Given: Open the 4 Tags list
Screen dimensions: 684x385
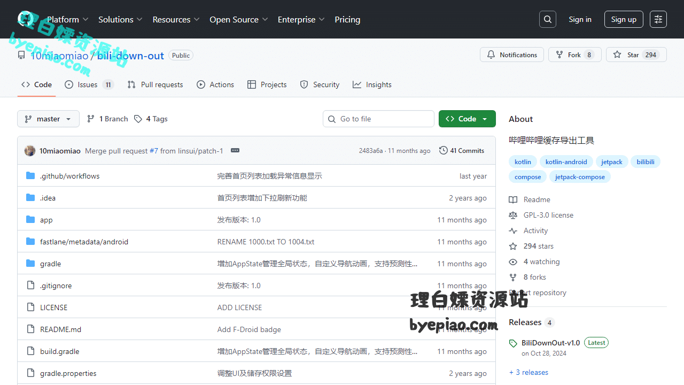Looking at the screenshot, I should [x=151, y=119].
